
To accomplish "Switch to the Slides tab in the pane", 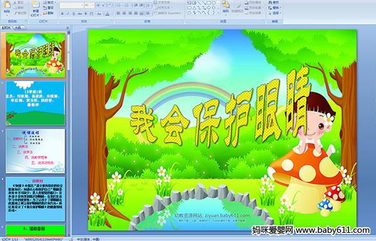I will (x=6, y=28).
